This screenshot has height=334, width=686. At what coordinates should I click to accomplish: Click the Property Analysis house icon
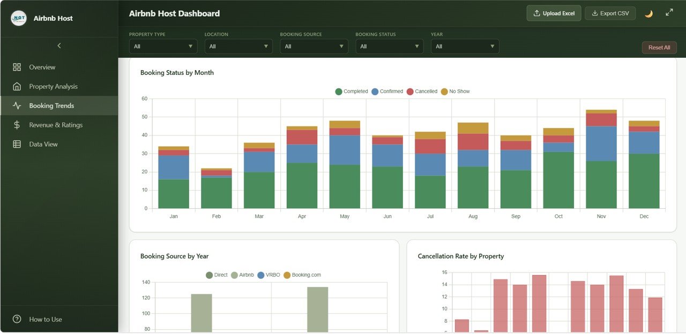point(17,87)
